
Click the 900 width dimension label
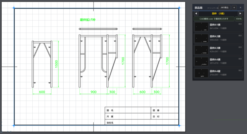(x=94, y=92)
